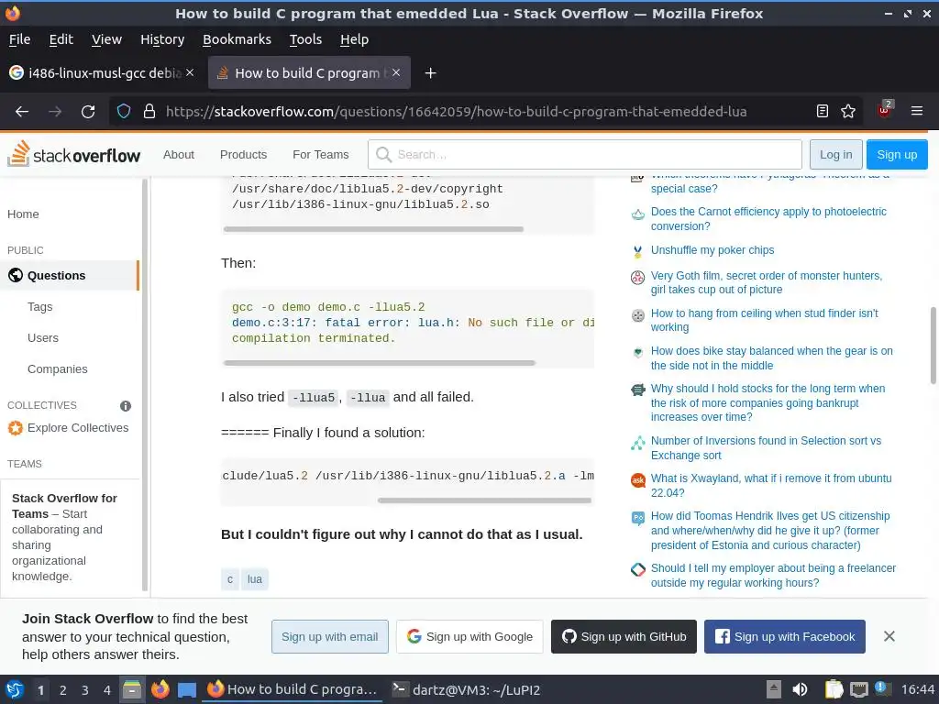Click the site security padlock

149,111
